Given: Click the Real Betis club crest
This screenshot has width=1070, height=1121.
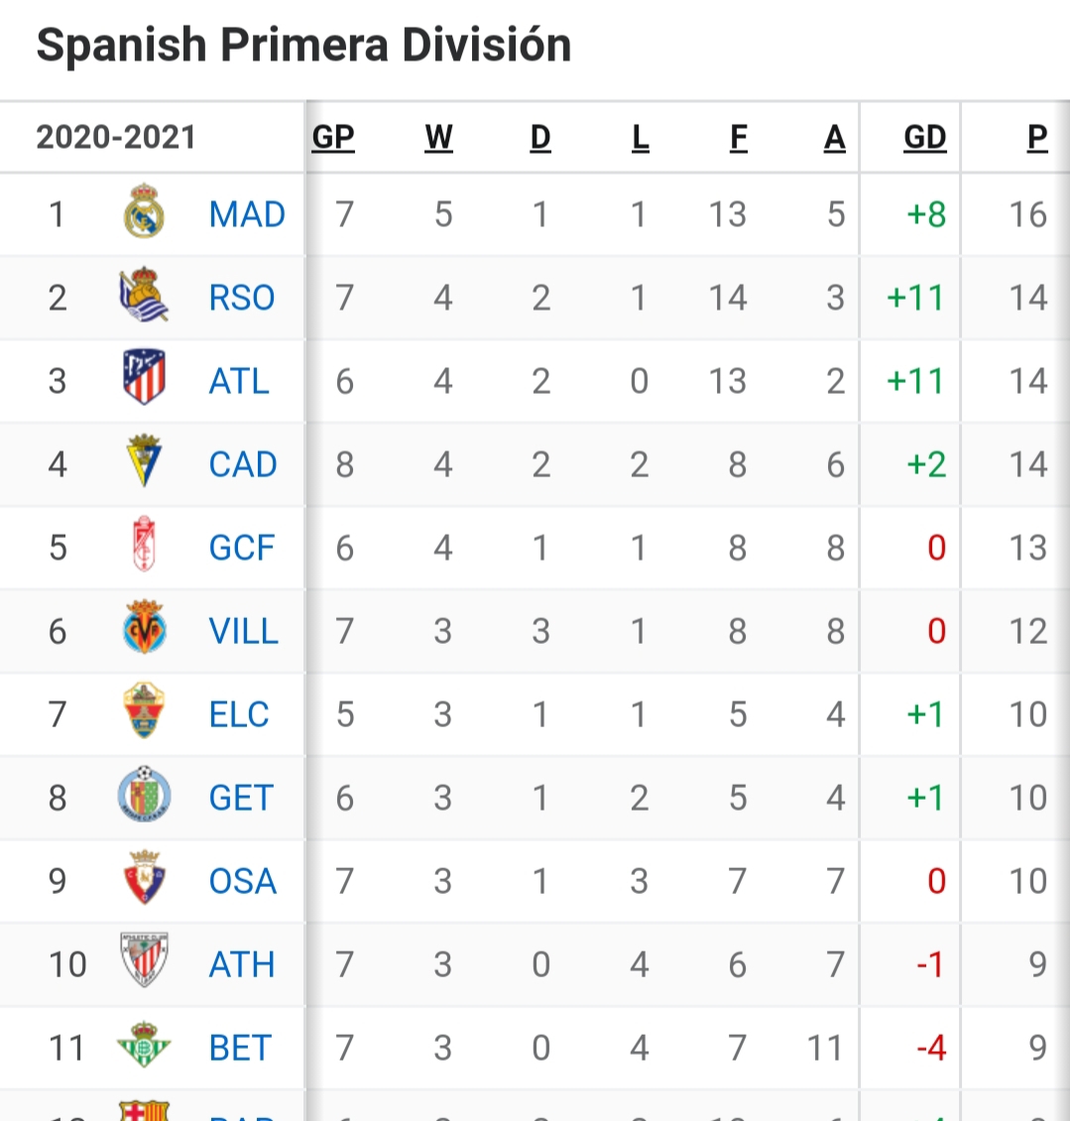Looking at the screenshot, I should click(144, 1046).
